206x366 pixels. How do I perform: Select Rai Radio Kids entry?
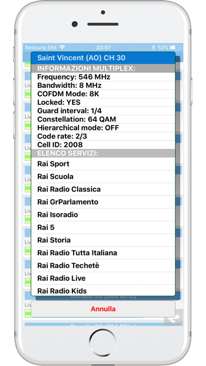[x=103, y=291]
